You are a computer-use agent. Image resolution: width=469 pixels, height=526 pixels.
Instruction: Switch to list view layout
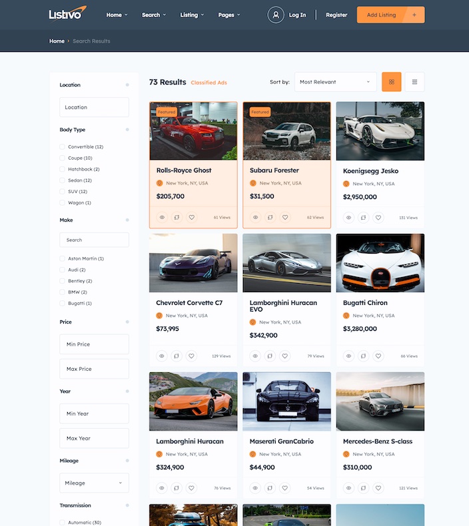pos(414,82)
